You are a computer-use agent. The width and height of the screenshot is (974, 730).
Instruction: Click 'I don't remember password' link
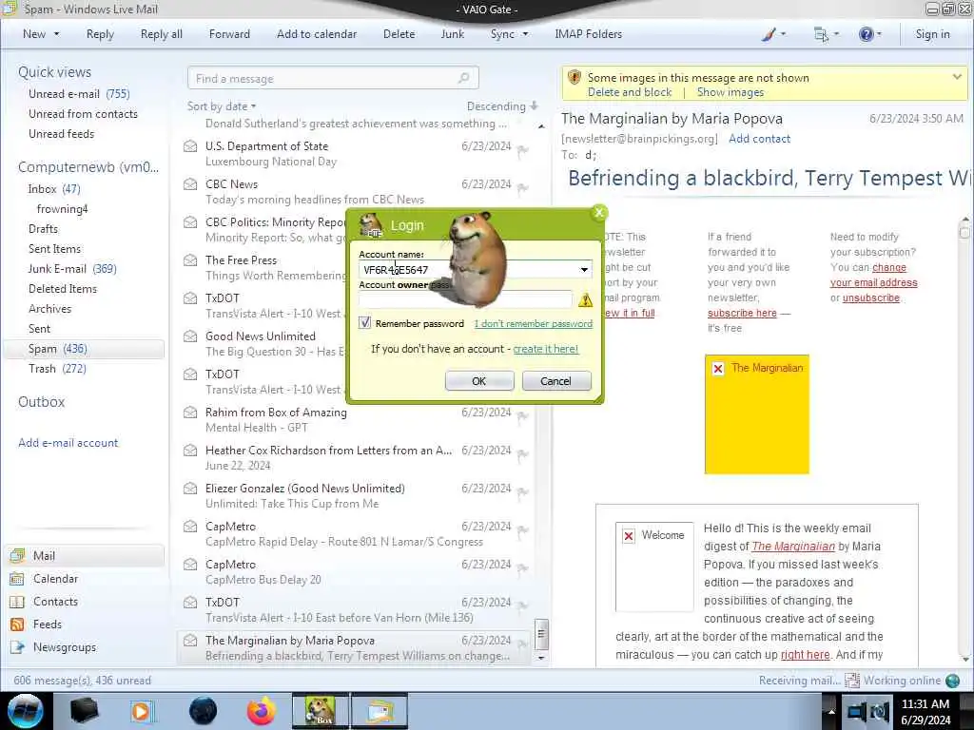(x=533, y=323)
